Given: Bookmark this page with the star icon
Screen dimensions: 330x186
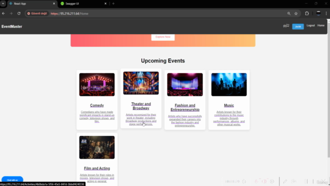Looking at the screenshot, I should [x=296, y=13].
